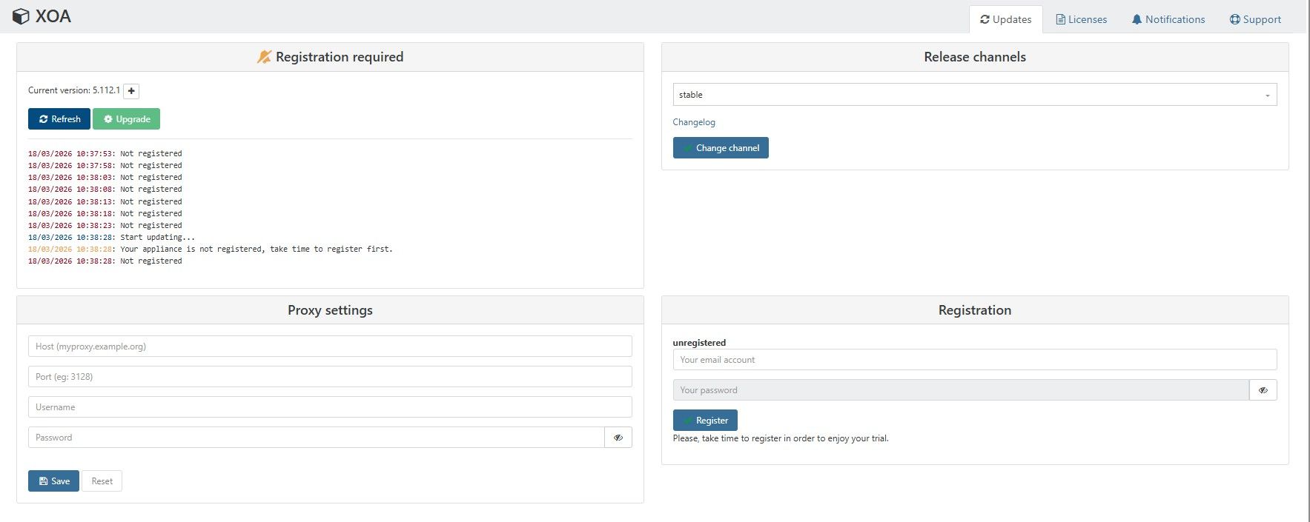
Task: Open the Changelog link
Action: pyautogui.click(x=694, y=122)
